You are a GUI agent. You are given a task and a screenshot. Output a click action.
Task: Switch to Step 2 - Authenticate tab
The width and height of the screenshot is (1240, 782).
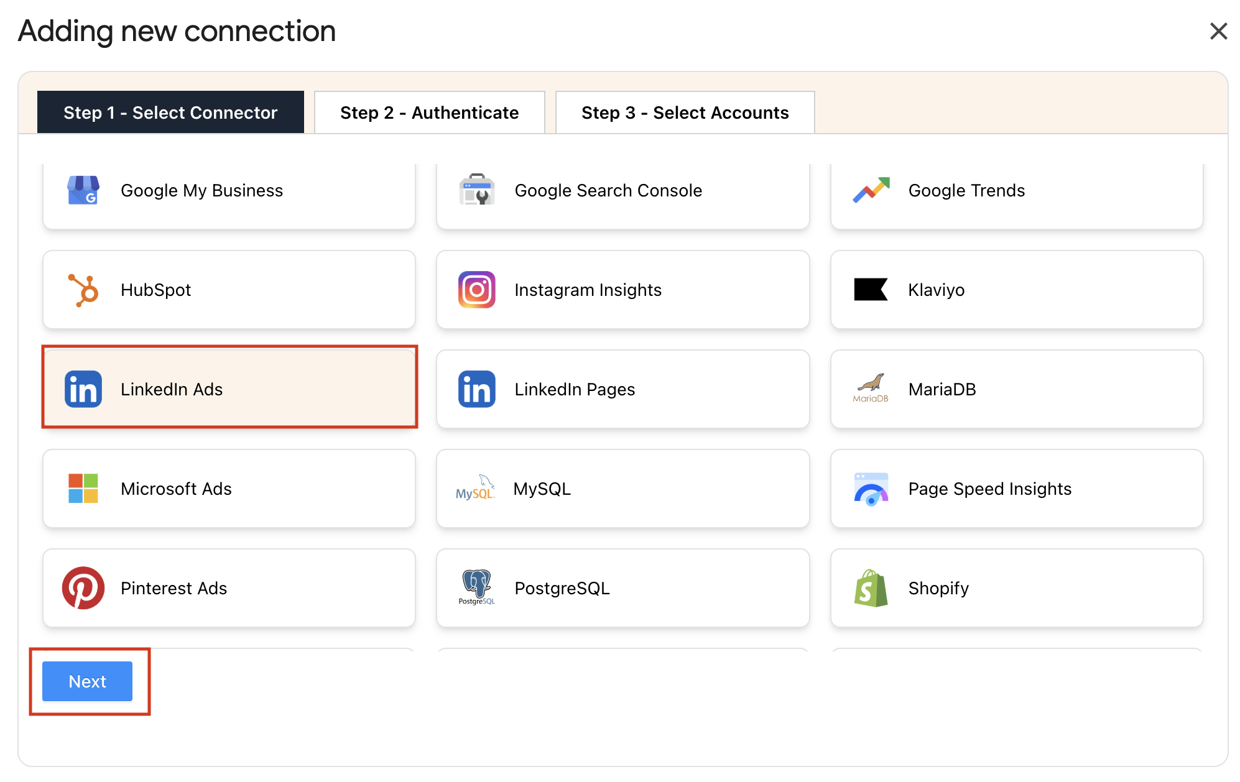(x=430, y=113)
